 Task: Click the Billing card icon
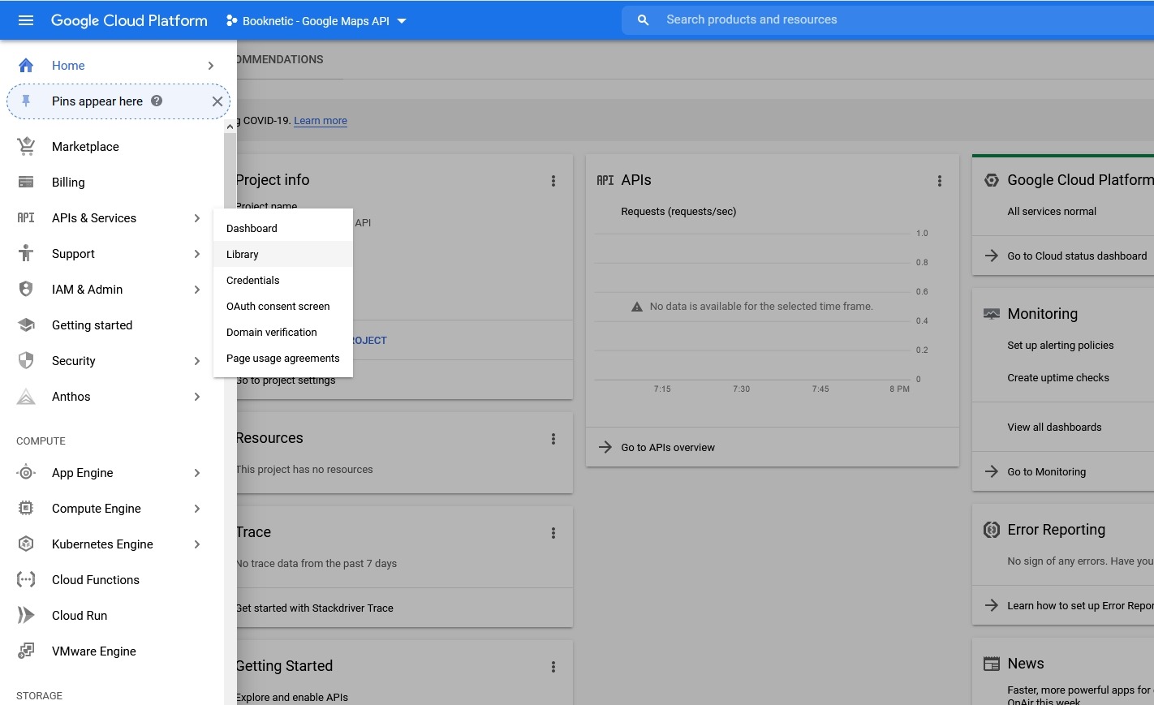[x=26, y=182]
